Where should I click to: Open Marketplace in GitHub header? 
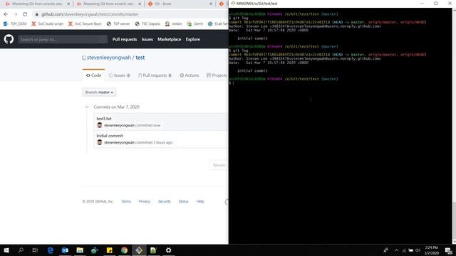coord(170,39)
